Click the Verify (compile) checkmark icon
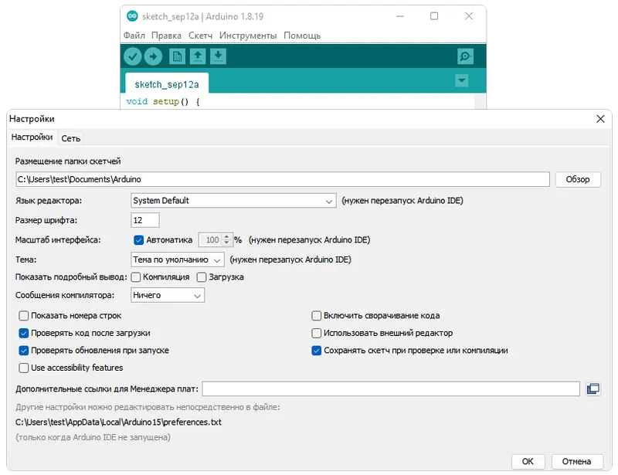Viewport: 618px width, 475px height. [x=133, y=55]
